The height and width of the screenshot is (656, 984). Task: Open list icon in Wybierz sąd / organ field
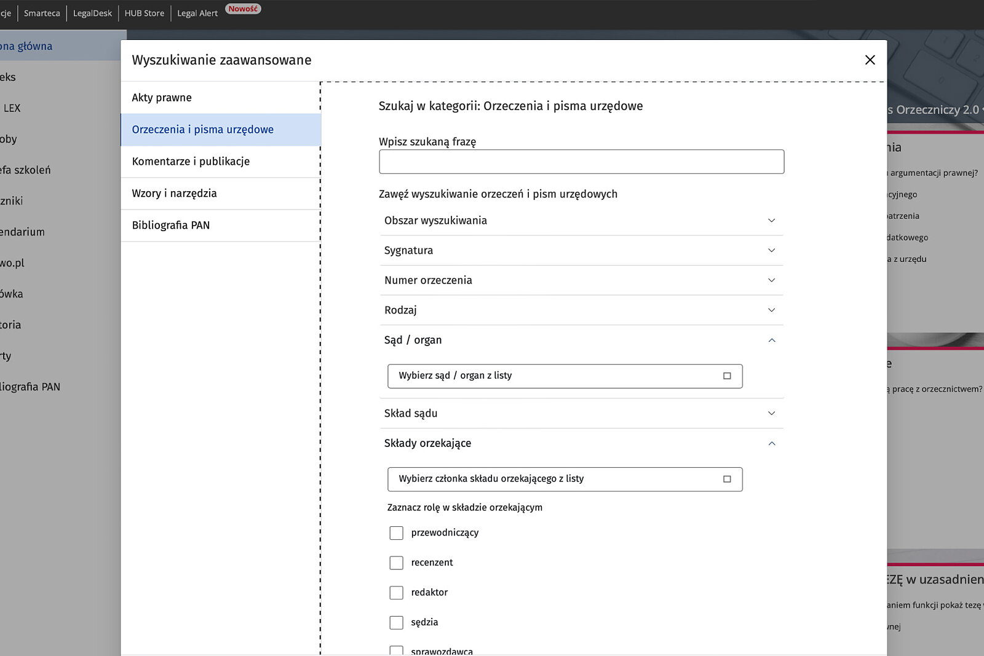click(x=727, y=376)
